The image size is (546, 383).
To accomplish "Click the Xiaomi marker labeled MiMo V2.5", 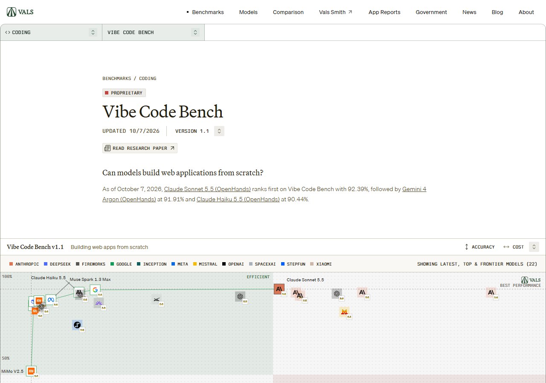I will point(31,371).
